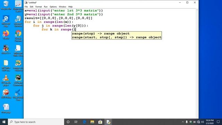Click the IDLE Python taskbar icon
Screen dimensions: 222x125
[108, 122]
